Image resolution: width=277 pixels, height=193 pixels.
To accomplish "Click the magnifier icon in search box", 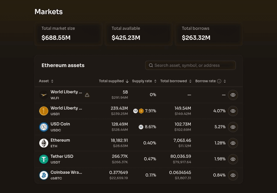I will click(151, 65).
